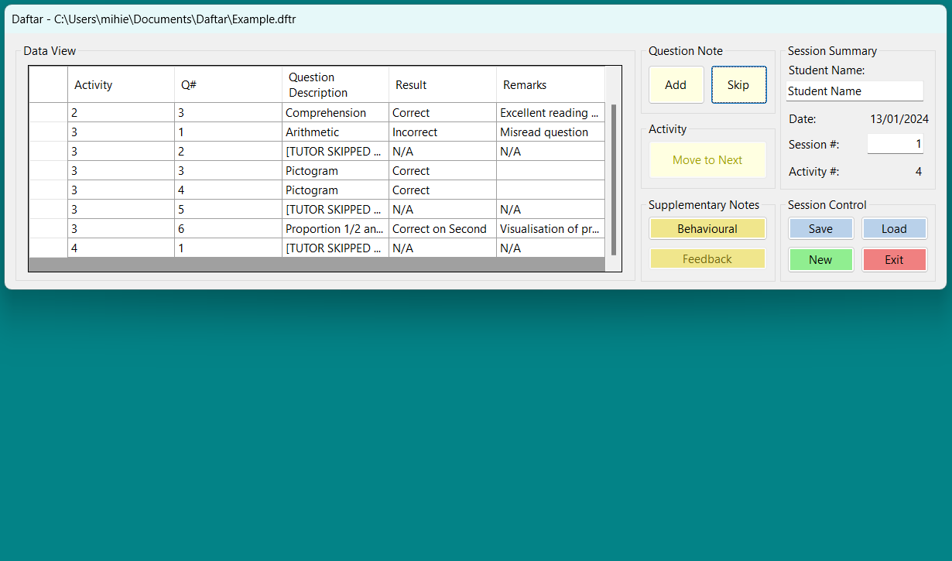Load a saved session file

click(x=894, y=229)
